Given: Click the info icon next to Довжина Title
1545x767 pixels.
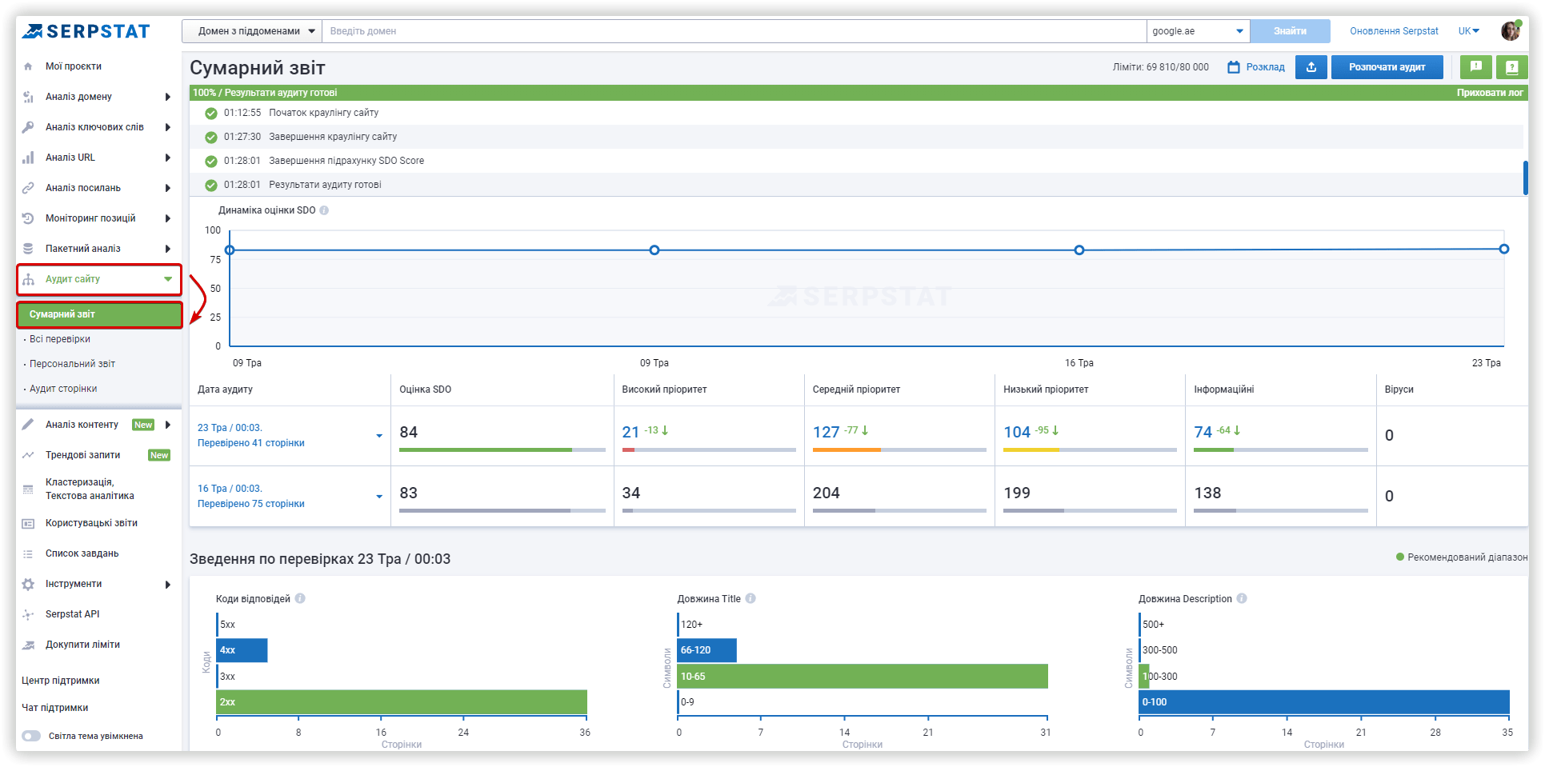Looking at the screenshot, I should pos(750,598).
